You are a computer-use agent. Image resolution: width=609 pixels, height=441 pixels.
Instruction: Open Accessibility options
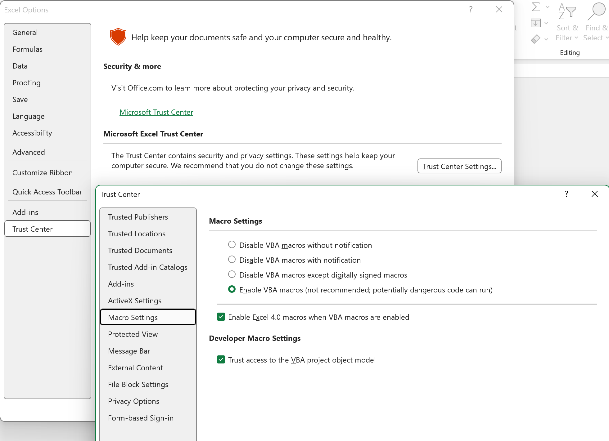click(x=47, y=133)
